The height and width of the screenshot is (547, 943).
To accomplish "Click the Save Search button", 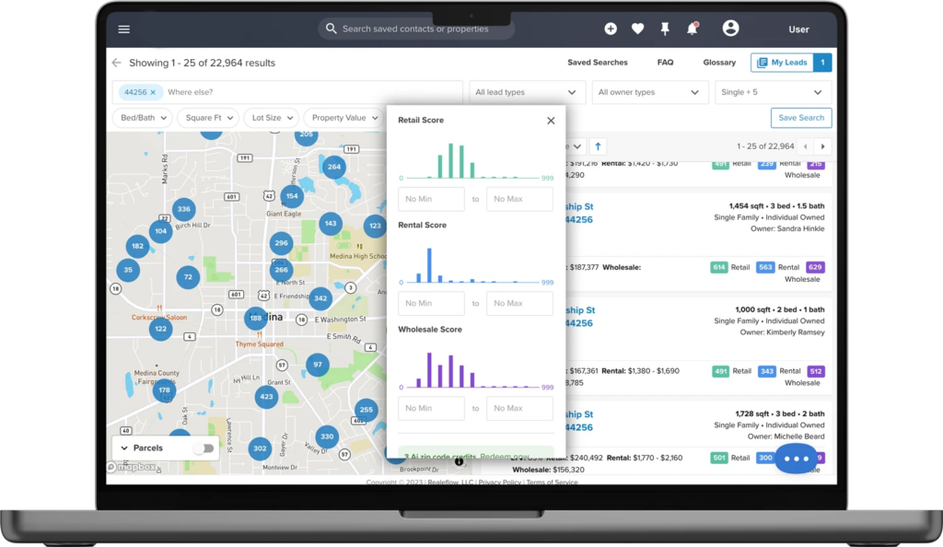I will (x=801, y=118).
